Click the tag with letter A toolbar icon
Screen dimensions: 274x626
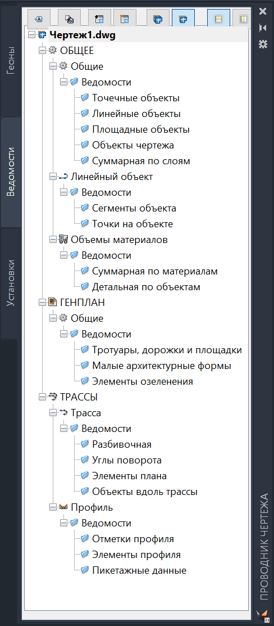pyautogui.click(x=39, y=19)
